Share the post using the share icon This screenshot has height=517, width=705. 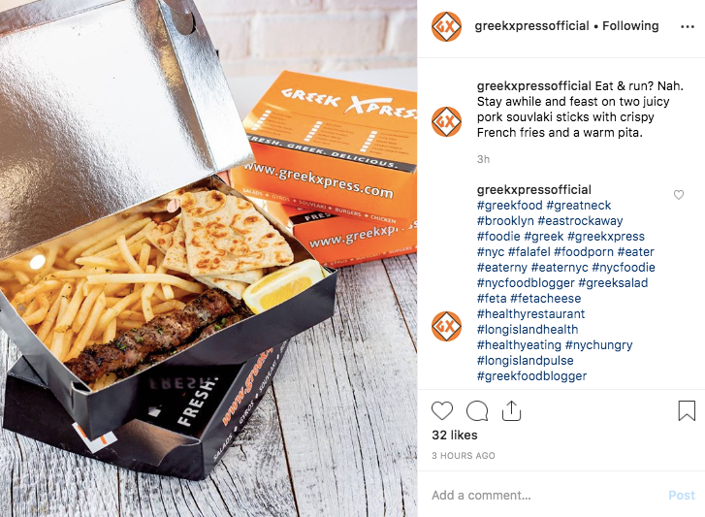tap(511, 410)
